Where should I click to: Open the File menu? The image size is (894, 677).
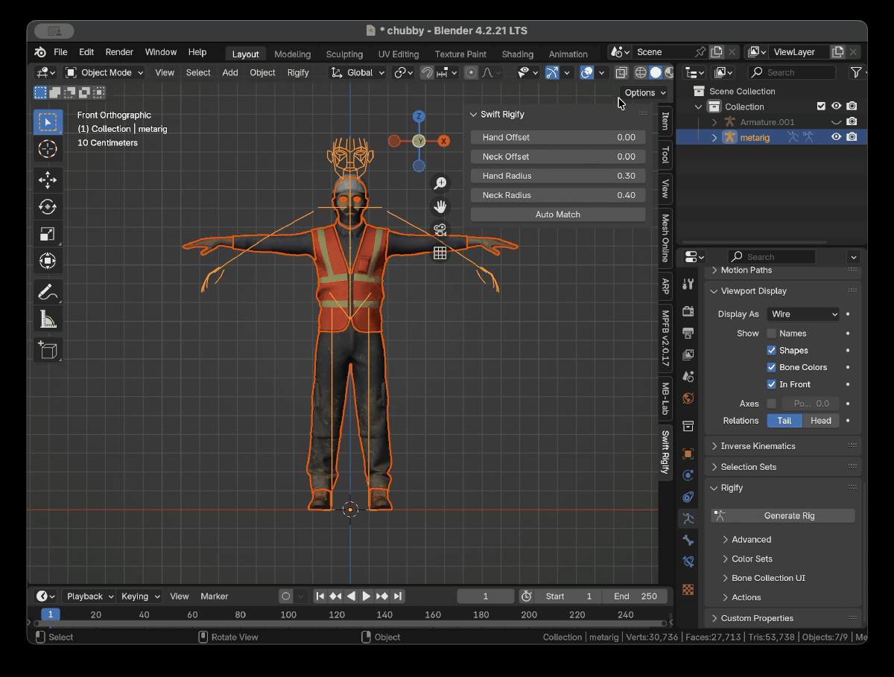tap(60, 52)
